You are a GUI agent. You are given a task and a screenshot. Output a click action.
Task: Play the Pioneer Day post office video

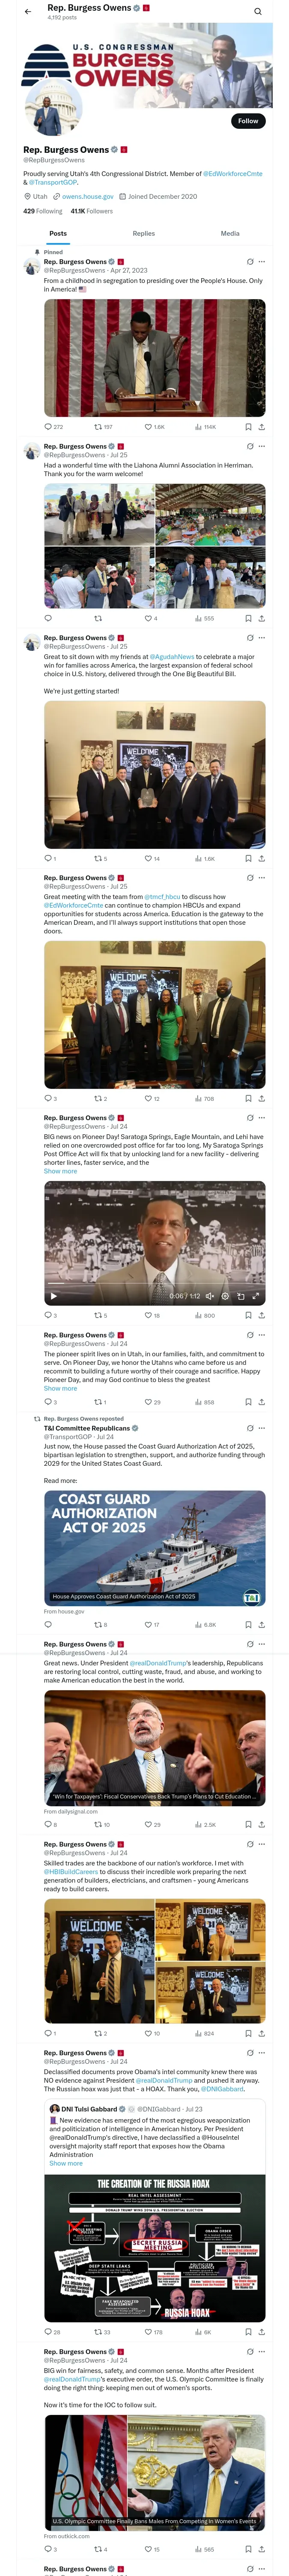pyautogui.click(x=53, y=1296)
